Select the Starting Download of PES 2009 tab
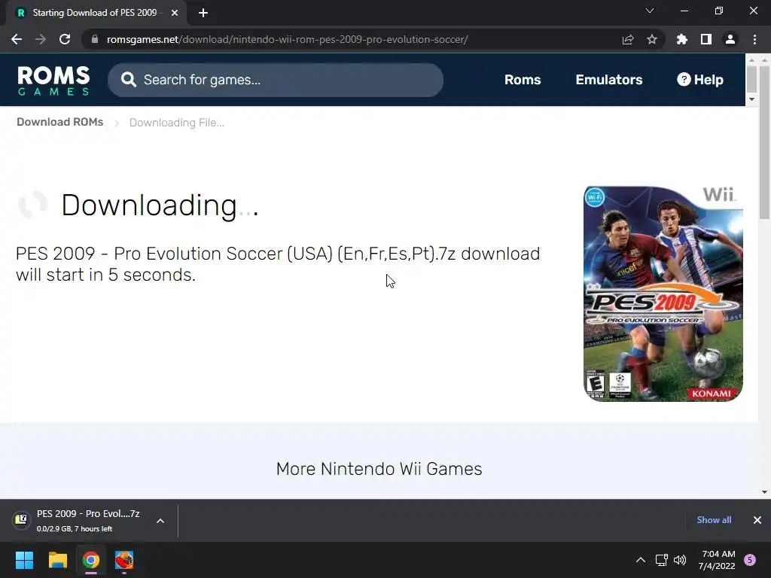The height and width of the screenshot is (578, 771). coord(94,13)
